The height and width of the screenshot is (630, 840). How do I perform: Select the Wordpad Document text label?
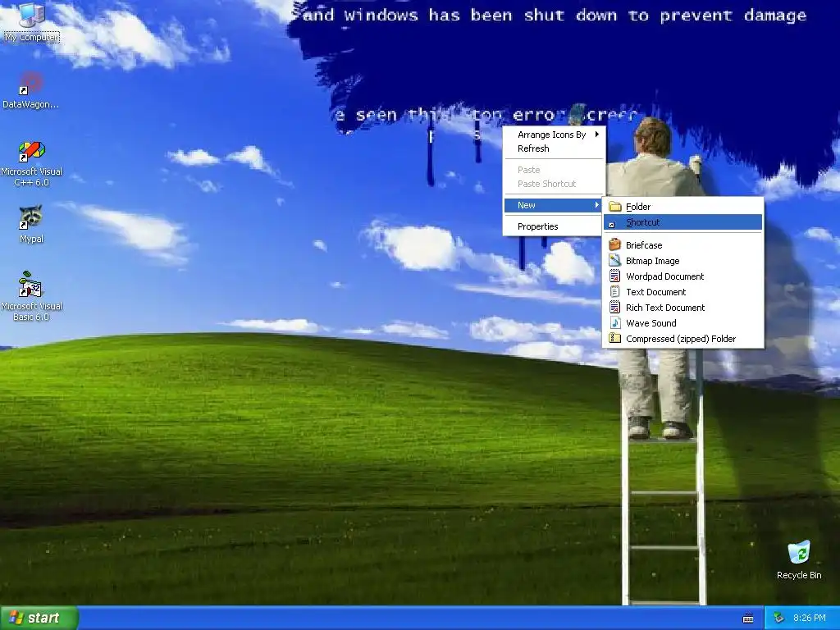point(664,276)
